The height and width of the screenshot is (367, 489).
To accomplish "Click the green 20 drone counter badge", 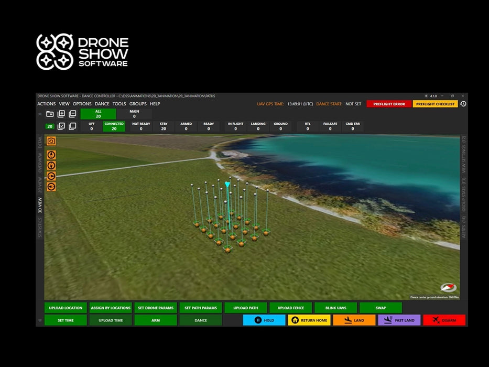I will [x=50, y=126].
